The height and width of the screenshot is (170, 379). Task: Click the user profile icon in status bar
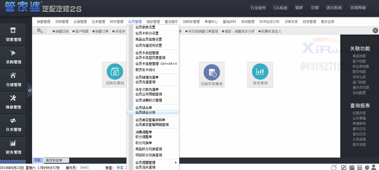click(x=374, y=168)
